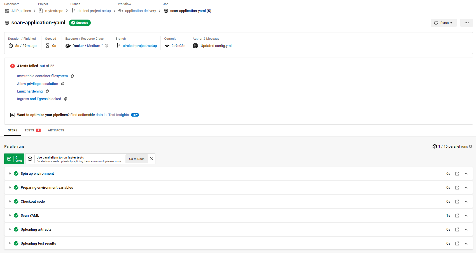Open Linux hardening failed test
The width and height of the screenshot is (476, 253).
pos(30,91)
